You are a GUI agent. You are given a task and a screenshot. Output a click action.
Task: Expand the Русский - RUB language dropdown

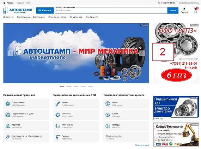(24, 3)
